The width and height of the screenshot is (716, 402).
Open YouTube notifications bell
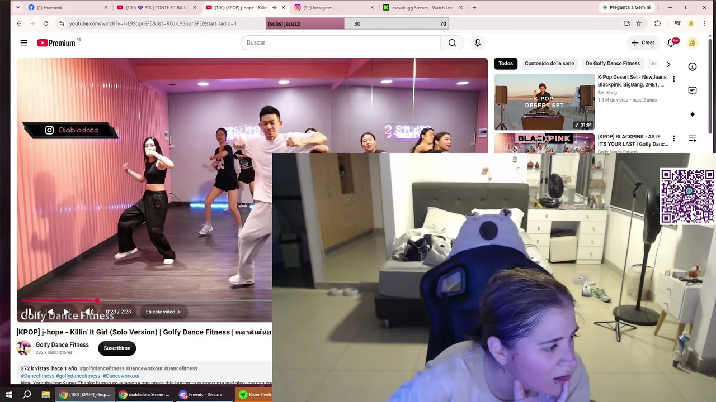671,43
